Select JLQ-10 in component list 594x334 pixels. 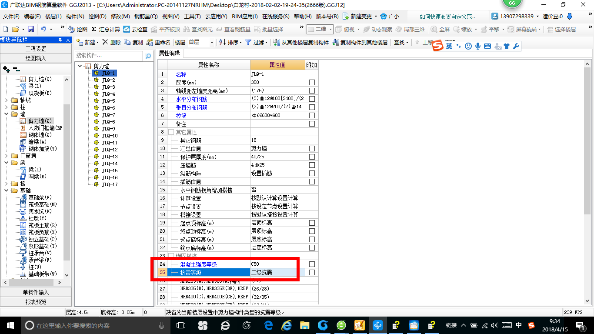coord(110,136)
